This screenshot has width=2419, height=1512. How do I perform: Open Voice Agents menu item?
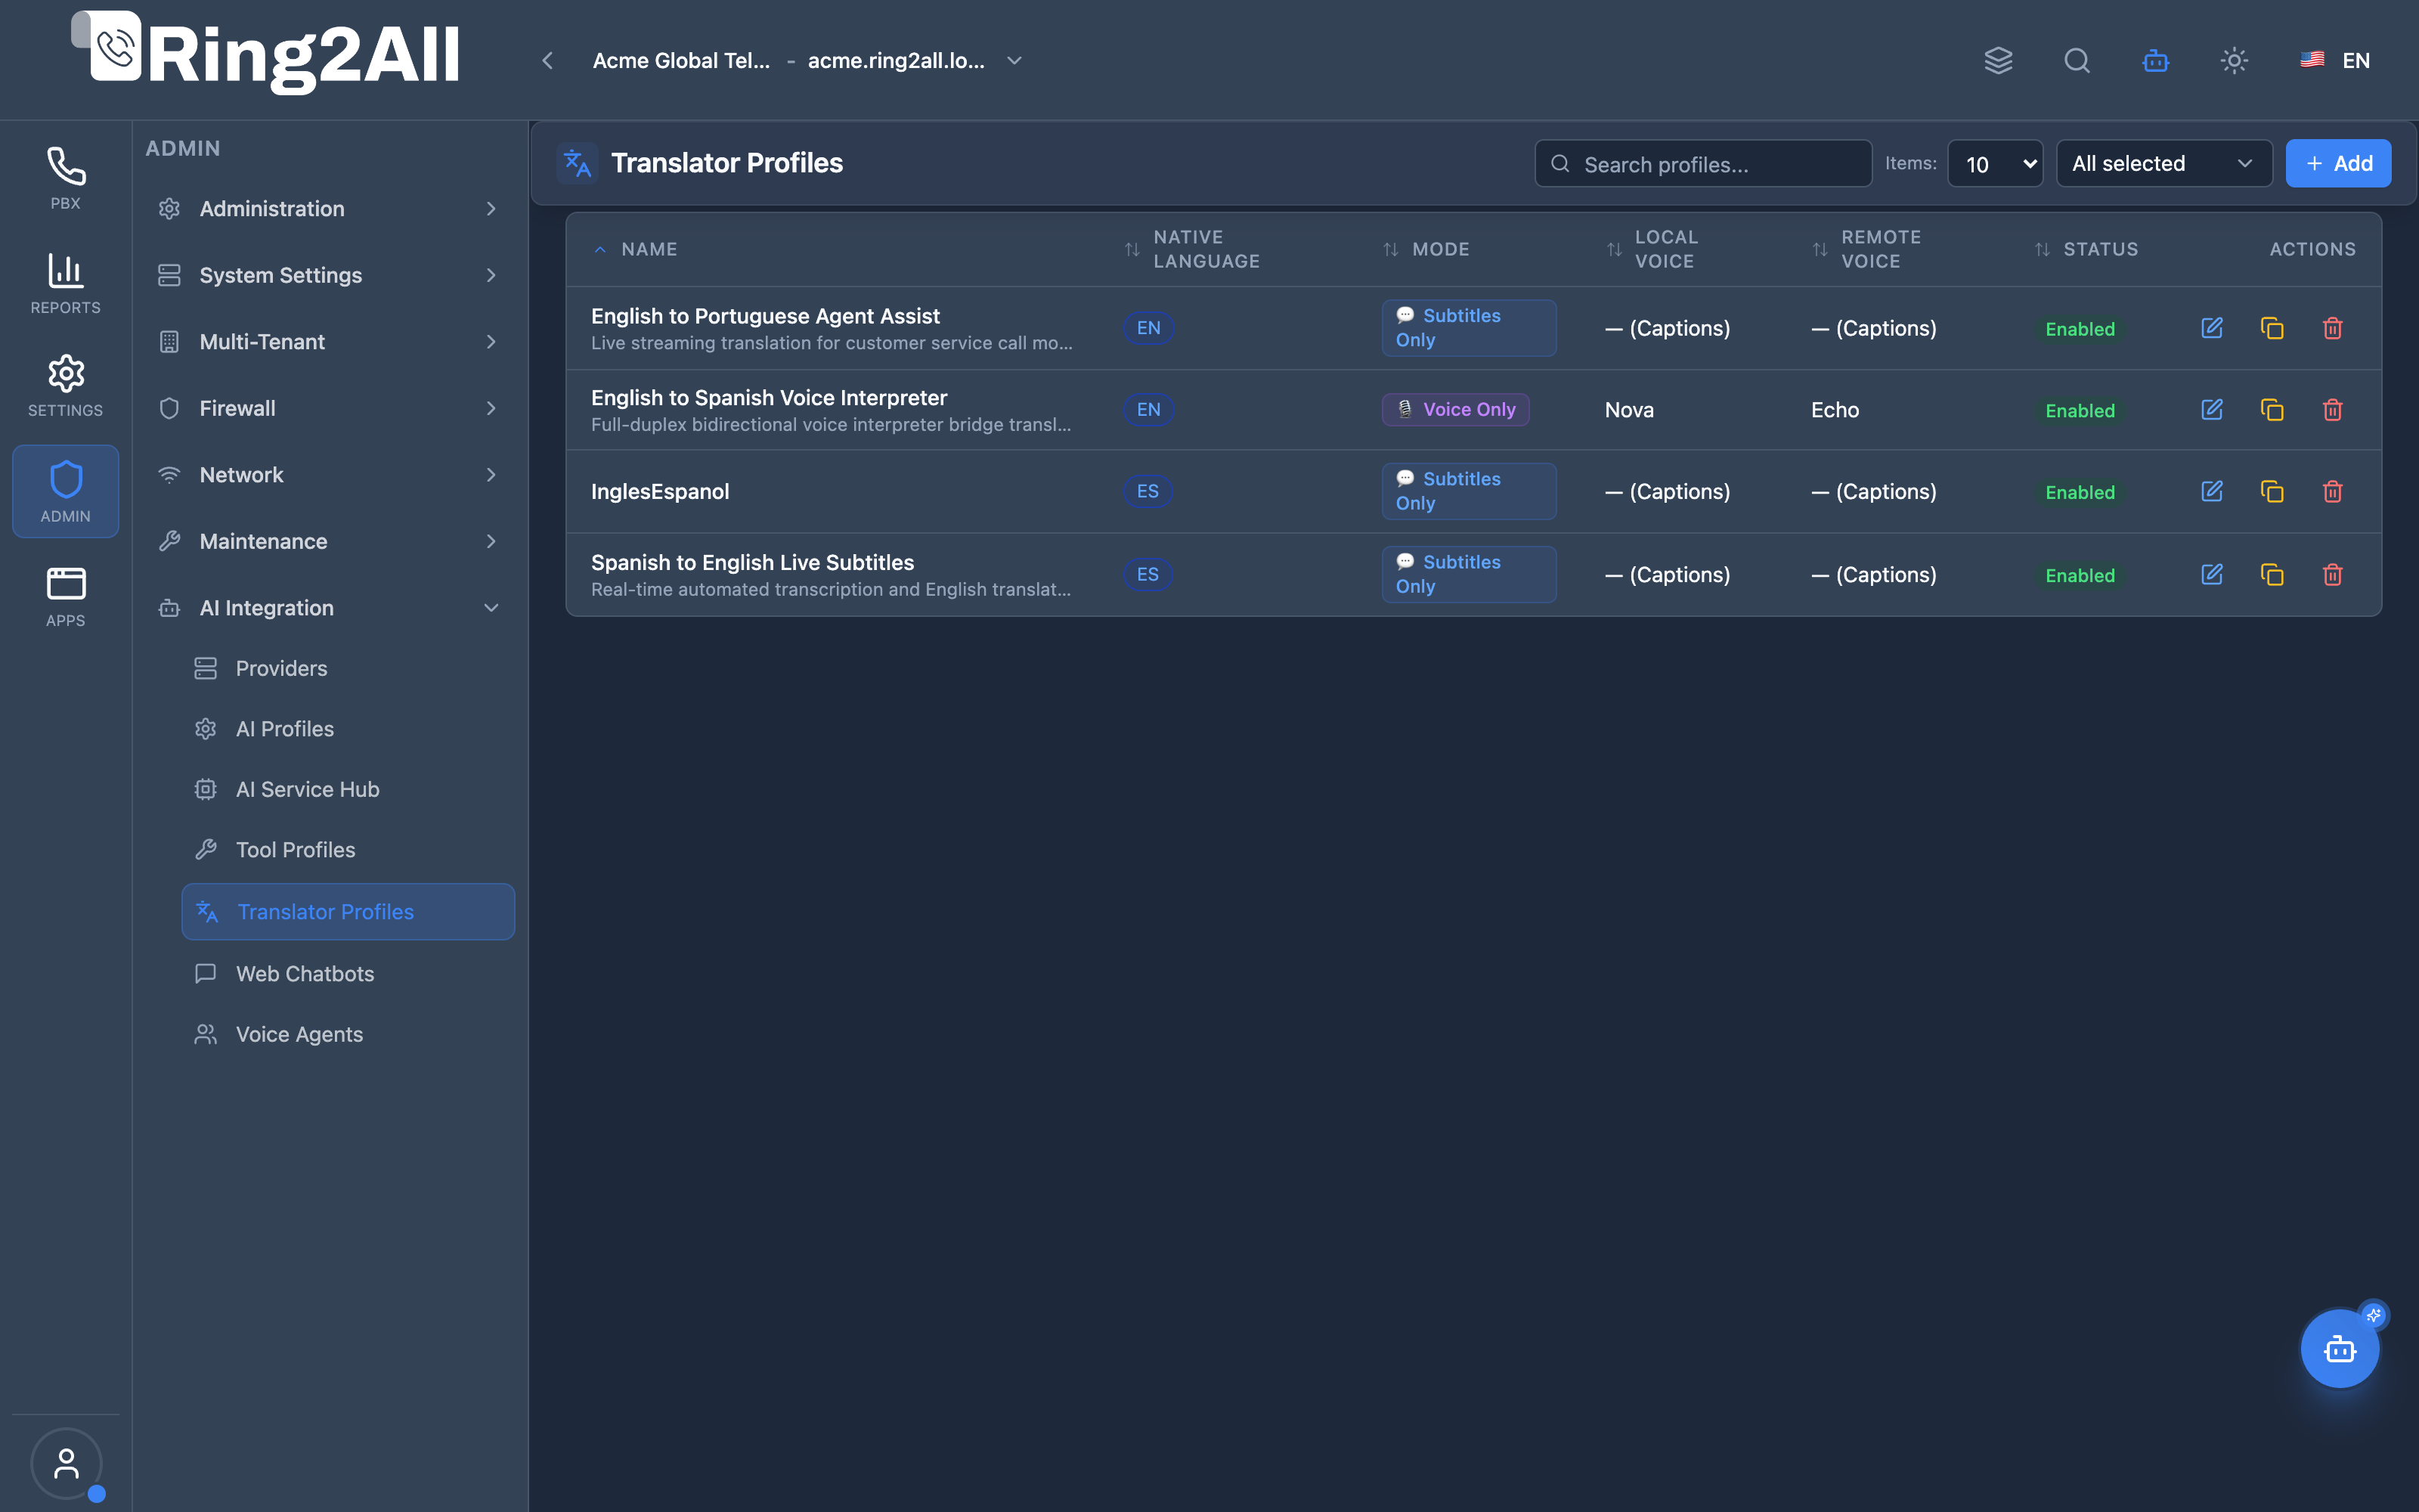pyautogui.click(x=347, y=1034)
